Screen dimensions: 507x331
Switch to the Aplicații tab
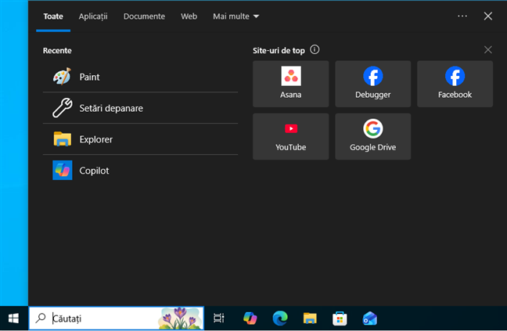pyautogui.click(x=93, y=16)
